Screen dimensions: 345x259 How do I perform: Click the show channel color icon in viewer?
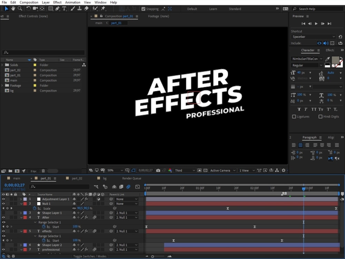(170, 171)
